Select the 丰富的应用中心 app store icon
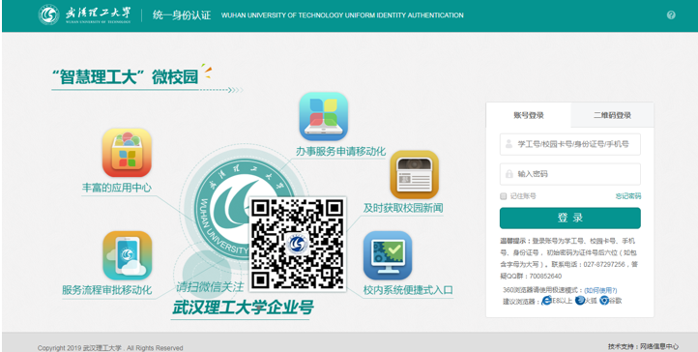698x352 pixels. pos(127,153)
